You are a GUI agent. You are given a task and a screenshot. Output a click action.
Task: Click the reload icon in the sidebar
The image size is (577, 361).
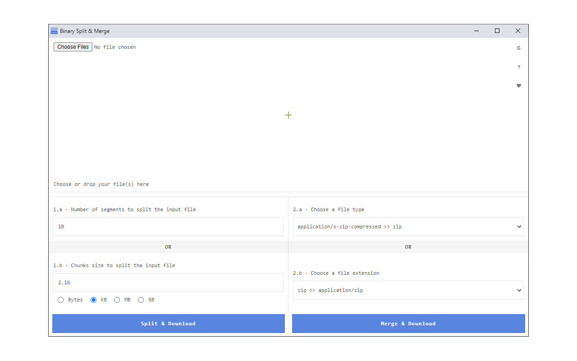pyautogui.click(x=518, y=47)
